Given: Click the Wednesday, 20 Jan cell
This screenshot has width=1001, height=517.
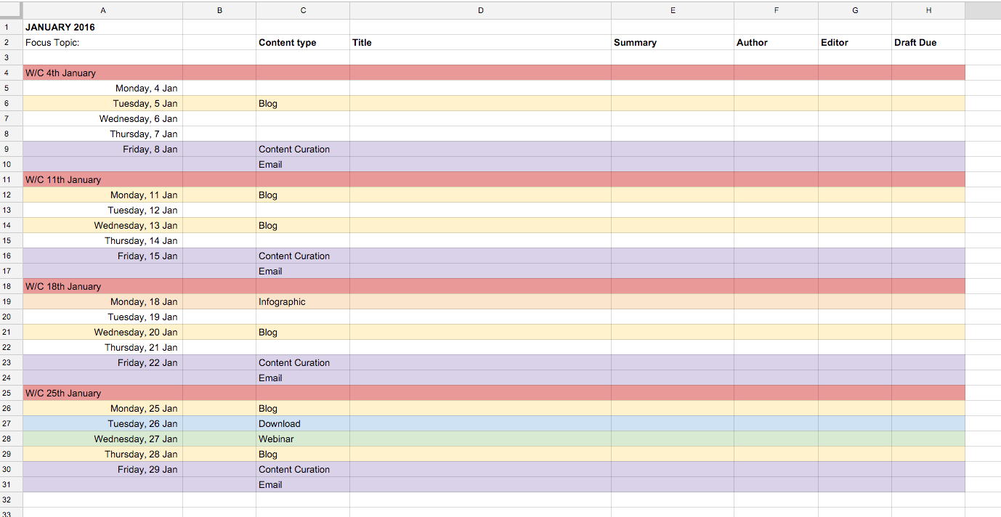Looking at the screenshot, I should tap(102, 333).
